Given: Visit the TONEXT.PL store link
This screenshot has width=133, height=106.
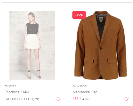Looking at the screenshot, I should coord(11,86).
